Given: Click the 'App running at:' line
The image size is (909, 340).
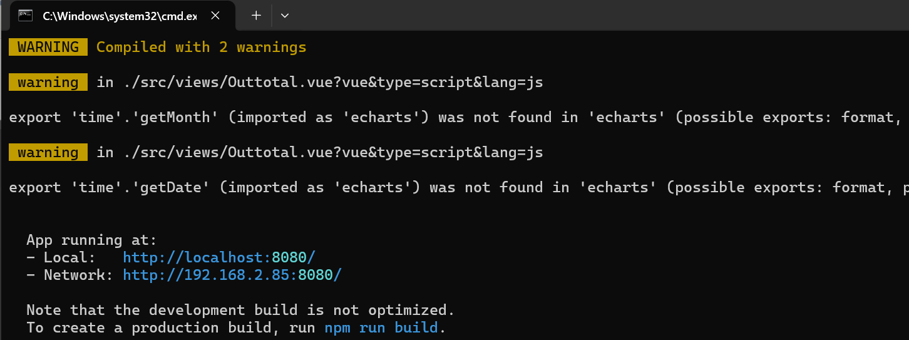Looking at the screenshot, I should pos(92,240).
